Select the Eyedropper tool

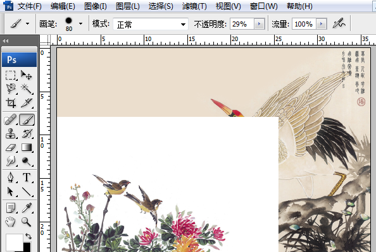27,208
